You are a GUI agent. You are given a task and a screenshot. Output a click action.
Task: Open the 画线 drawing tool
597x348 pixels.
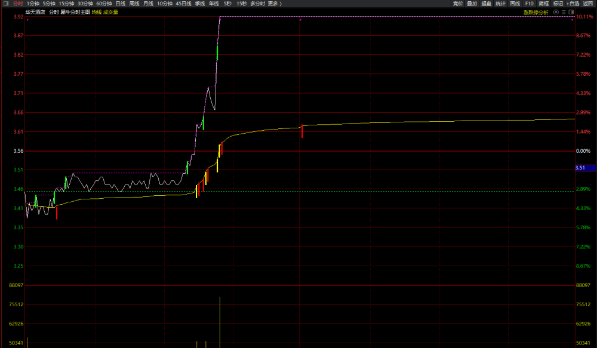click(x=515, y=4)
